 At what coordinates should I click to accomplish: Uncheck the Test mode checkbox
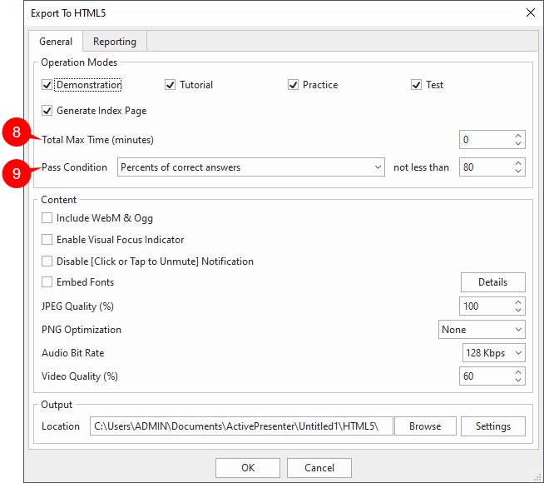point(417,85)
